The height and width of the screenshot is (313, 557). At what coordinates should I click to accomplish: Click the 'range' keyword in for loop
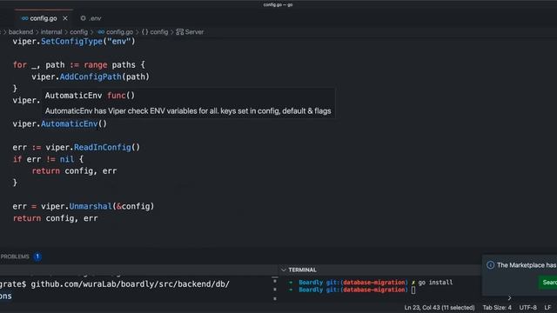[x=95, y=65]
